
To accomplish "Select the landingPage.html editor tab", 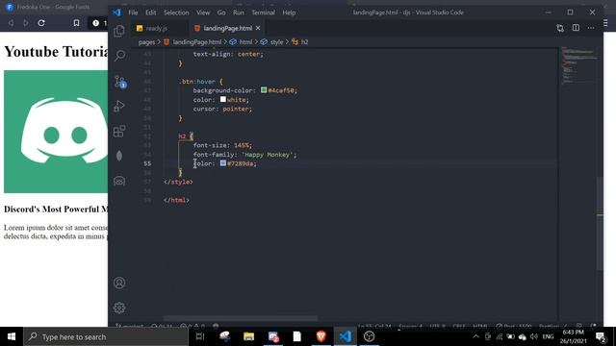I will coord(228,28).
